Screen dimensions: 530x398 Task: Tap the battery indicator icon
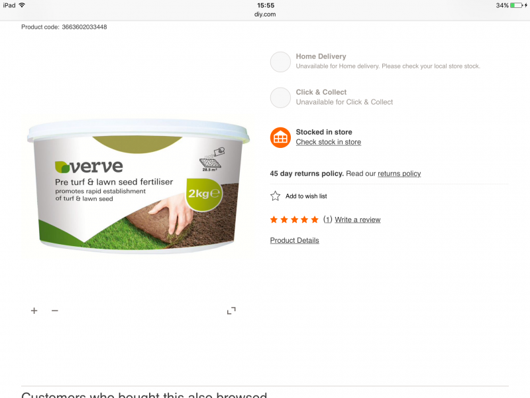[517, 5]
